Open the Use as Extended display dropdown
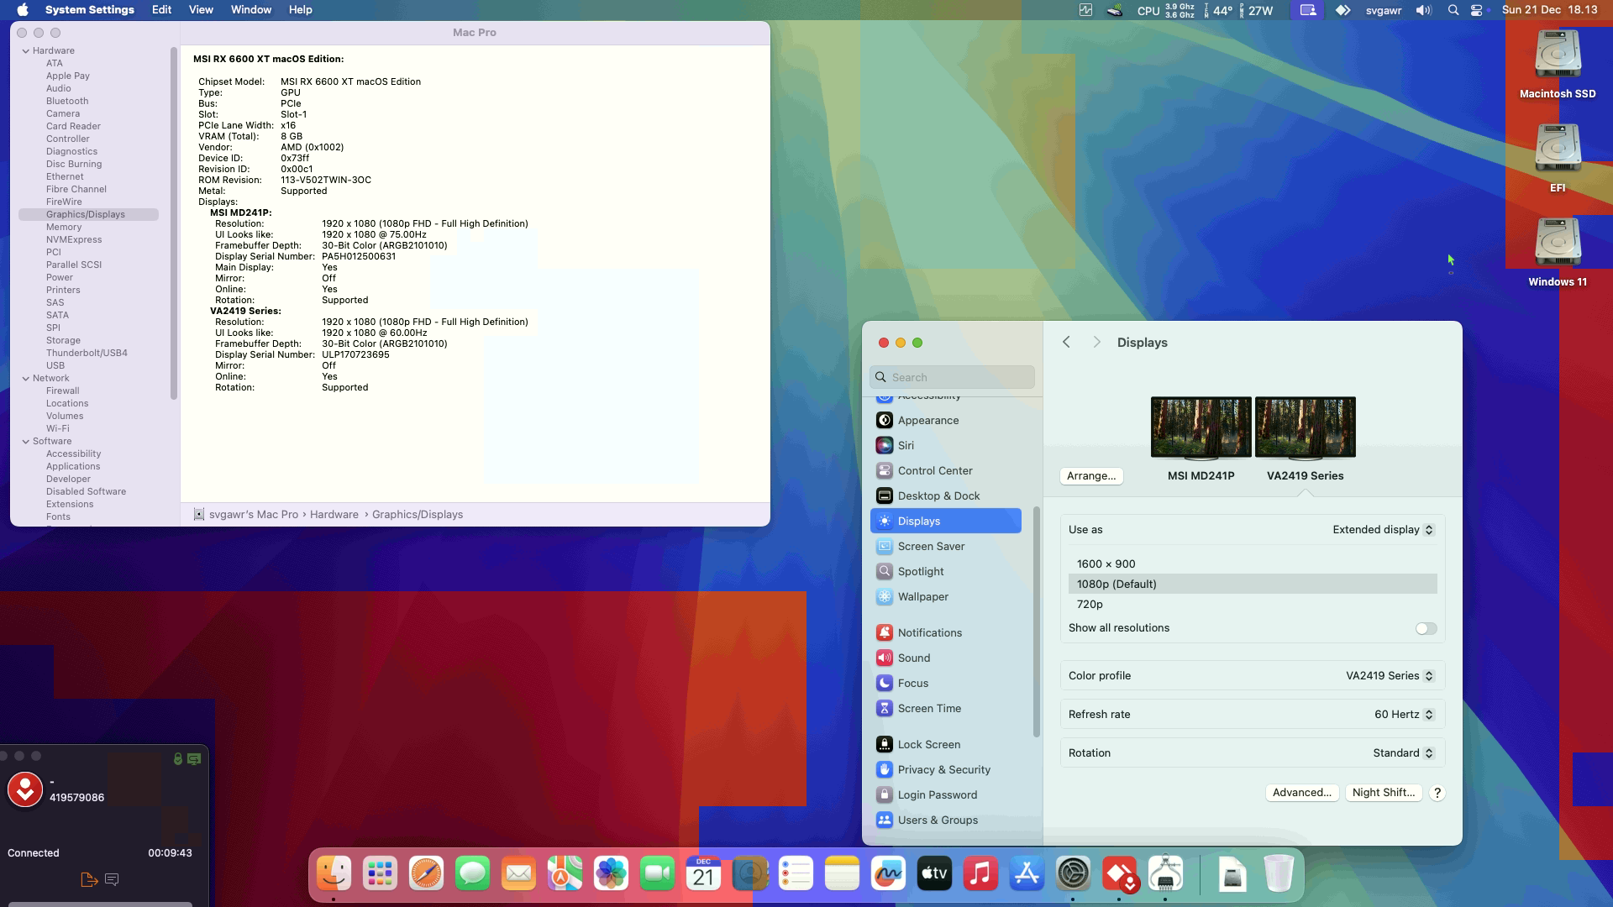Screen dimensions: 1613x907 (1383, 530)
